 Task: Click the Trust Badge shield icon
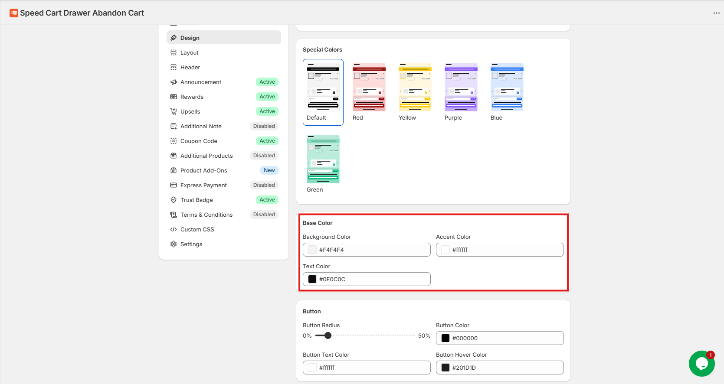tap(174, 200)
